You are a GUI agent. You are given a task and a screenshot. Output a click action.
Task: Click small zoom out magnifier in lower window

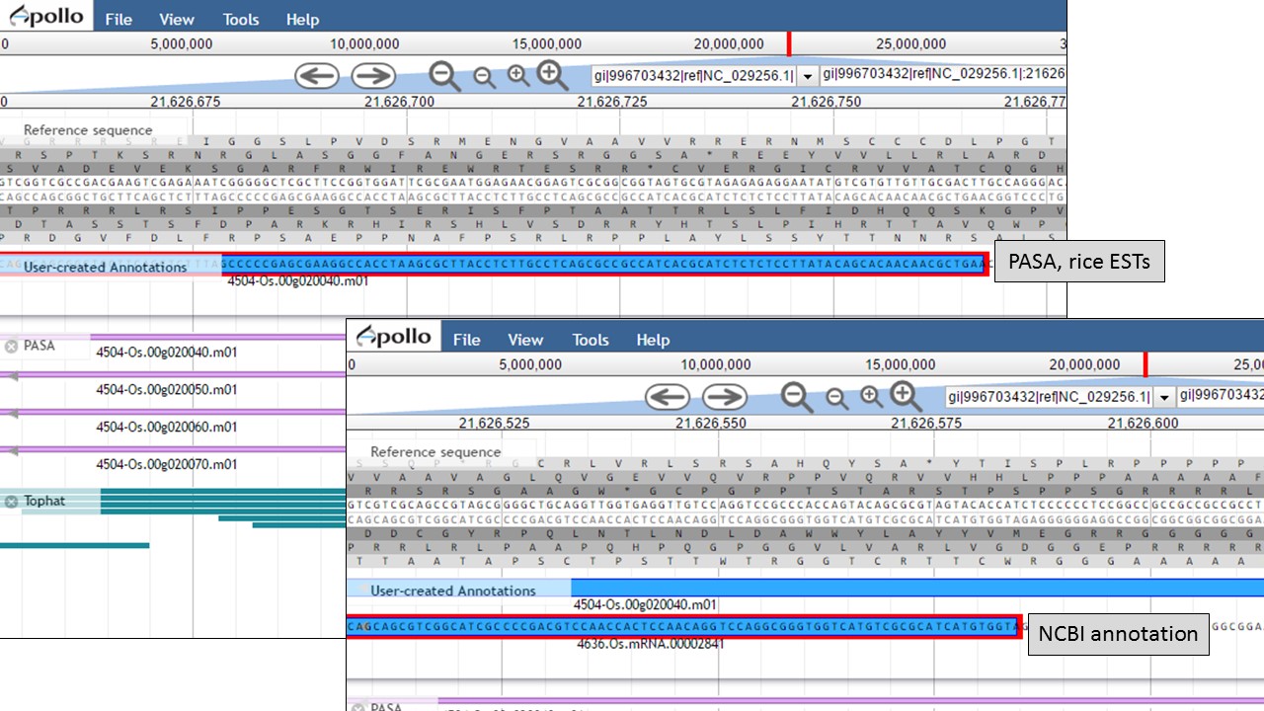[x=836, y=398]
